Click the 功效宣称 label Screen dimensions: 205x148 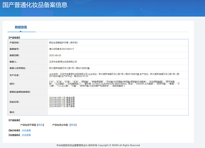[14, 135]
